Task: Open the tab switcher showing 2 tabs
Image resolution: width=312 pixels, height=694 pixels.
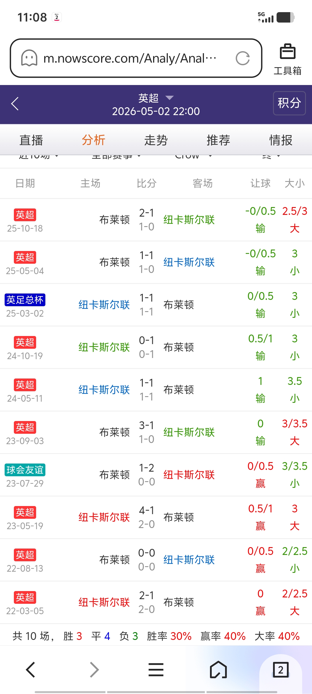Action: [281, 670]
